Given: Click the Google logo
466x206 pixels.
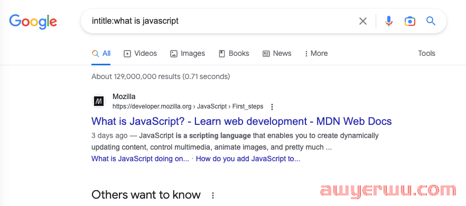Looking at the screenshot, I should (x=33, y=22).
